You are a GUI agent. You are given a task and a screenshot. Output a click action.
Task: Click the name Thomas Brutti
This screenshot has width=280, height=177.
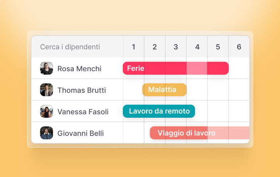tap(81, 90)
